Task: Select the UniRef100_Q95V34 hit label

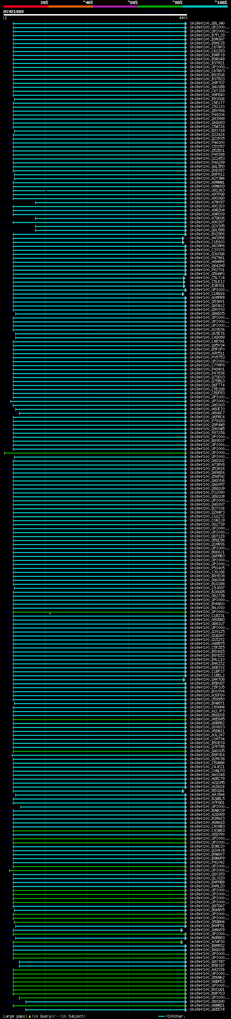Action: 207,345
